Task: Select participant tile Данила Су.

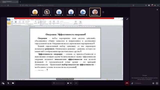Action: [x=47, y=12]
